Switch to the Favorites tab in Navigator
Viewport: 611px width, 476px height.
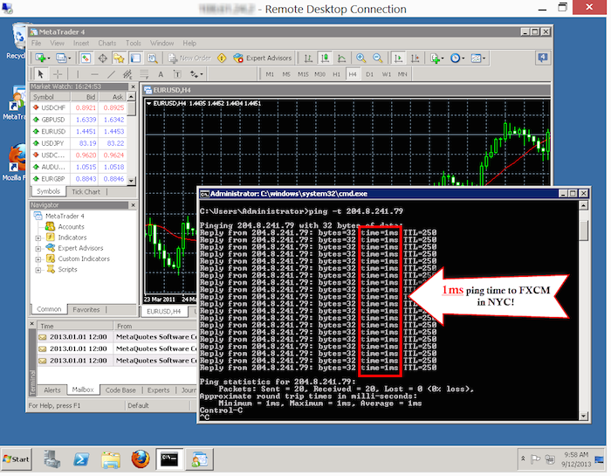point(86,309)
